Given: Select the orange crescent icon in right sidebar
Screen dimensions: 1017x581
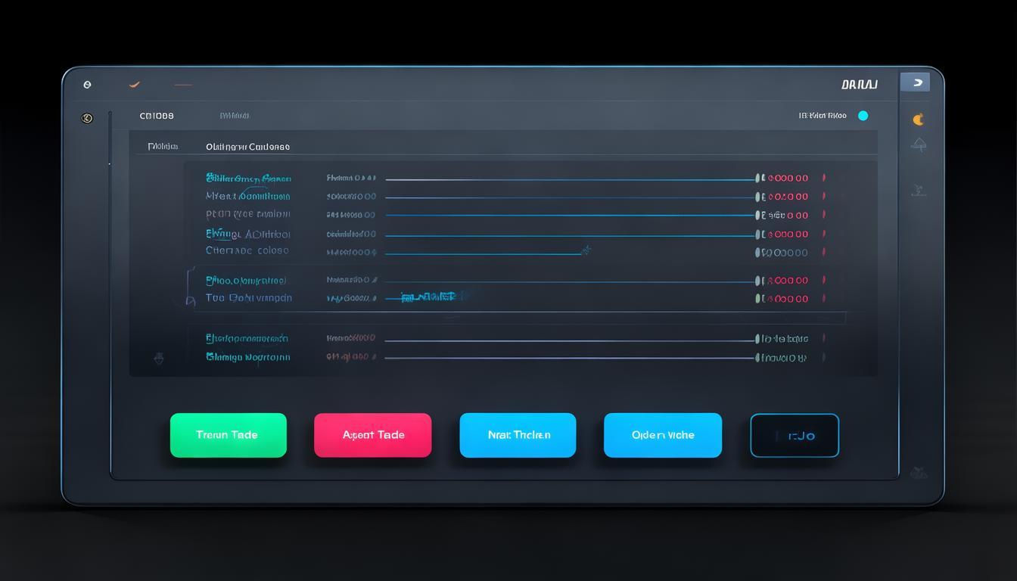Looking at the screenshot, I should point(919,119).
